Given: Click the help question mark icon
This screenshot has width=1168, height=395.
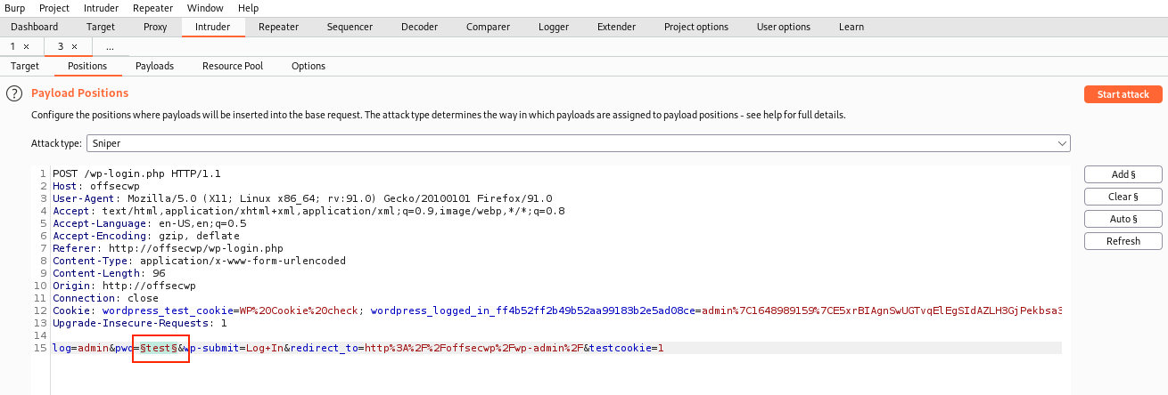Looking at the screenshot, I should (14, 93).
